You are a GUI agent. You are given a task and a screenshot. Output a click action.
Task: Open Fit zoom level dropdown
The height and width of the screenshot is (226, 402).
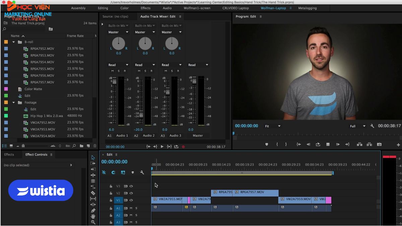click(x=273, y=126)
